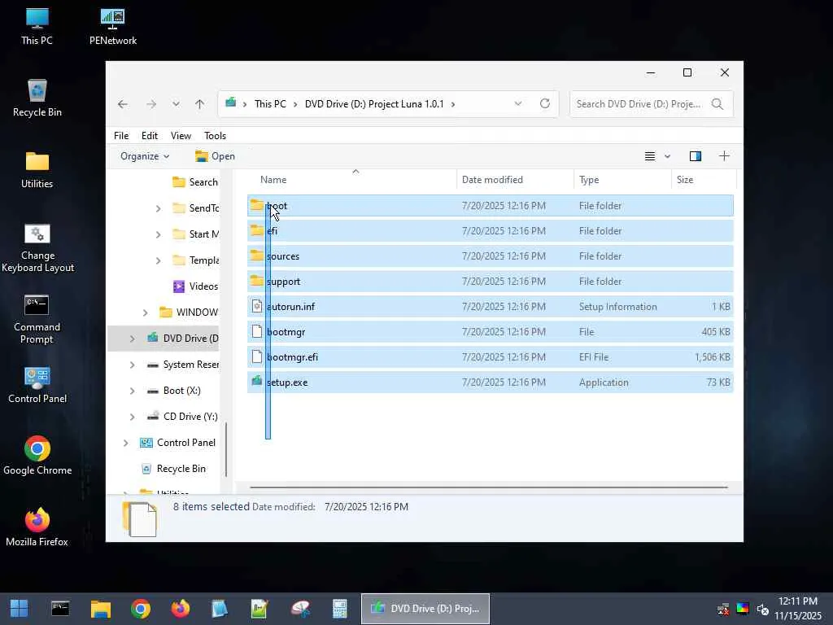Viewport: 833px width, 625px height.
Task: Open Command Prompt from taskbar
Action: pos(60,609)
